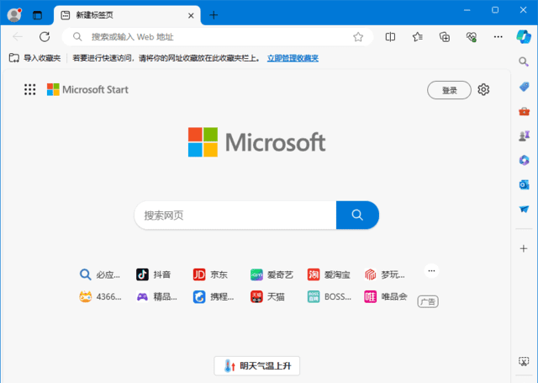The image size is (538, 383).
Task: Open the tab actions menu icon
Action: point(37,15)
